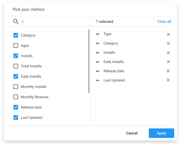Remove Release date with X icon

(168, 71)
